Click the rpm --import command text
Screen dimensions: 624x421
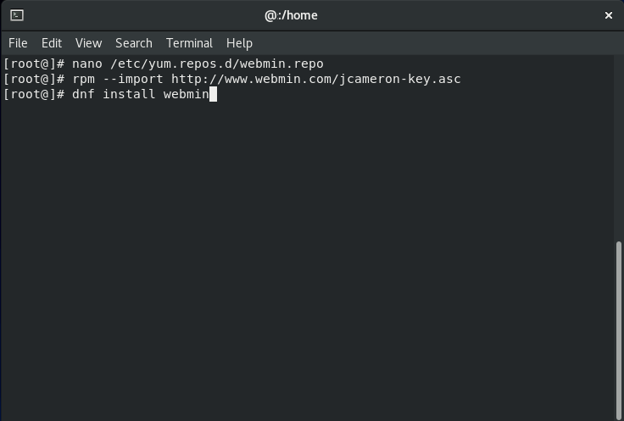117,79
